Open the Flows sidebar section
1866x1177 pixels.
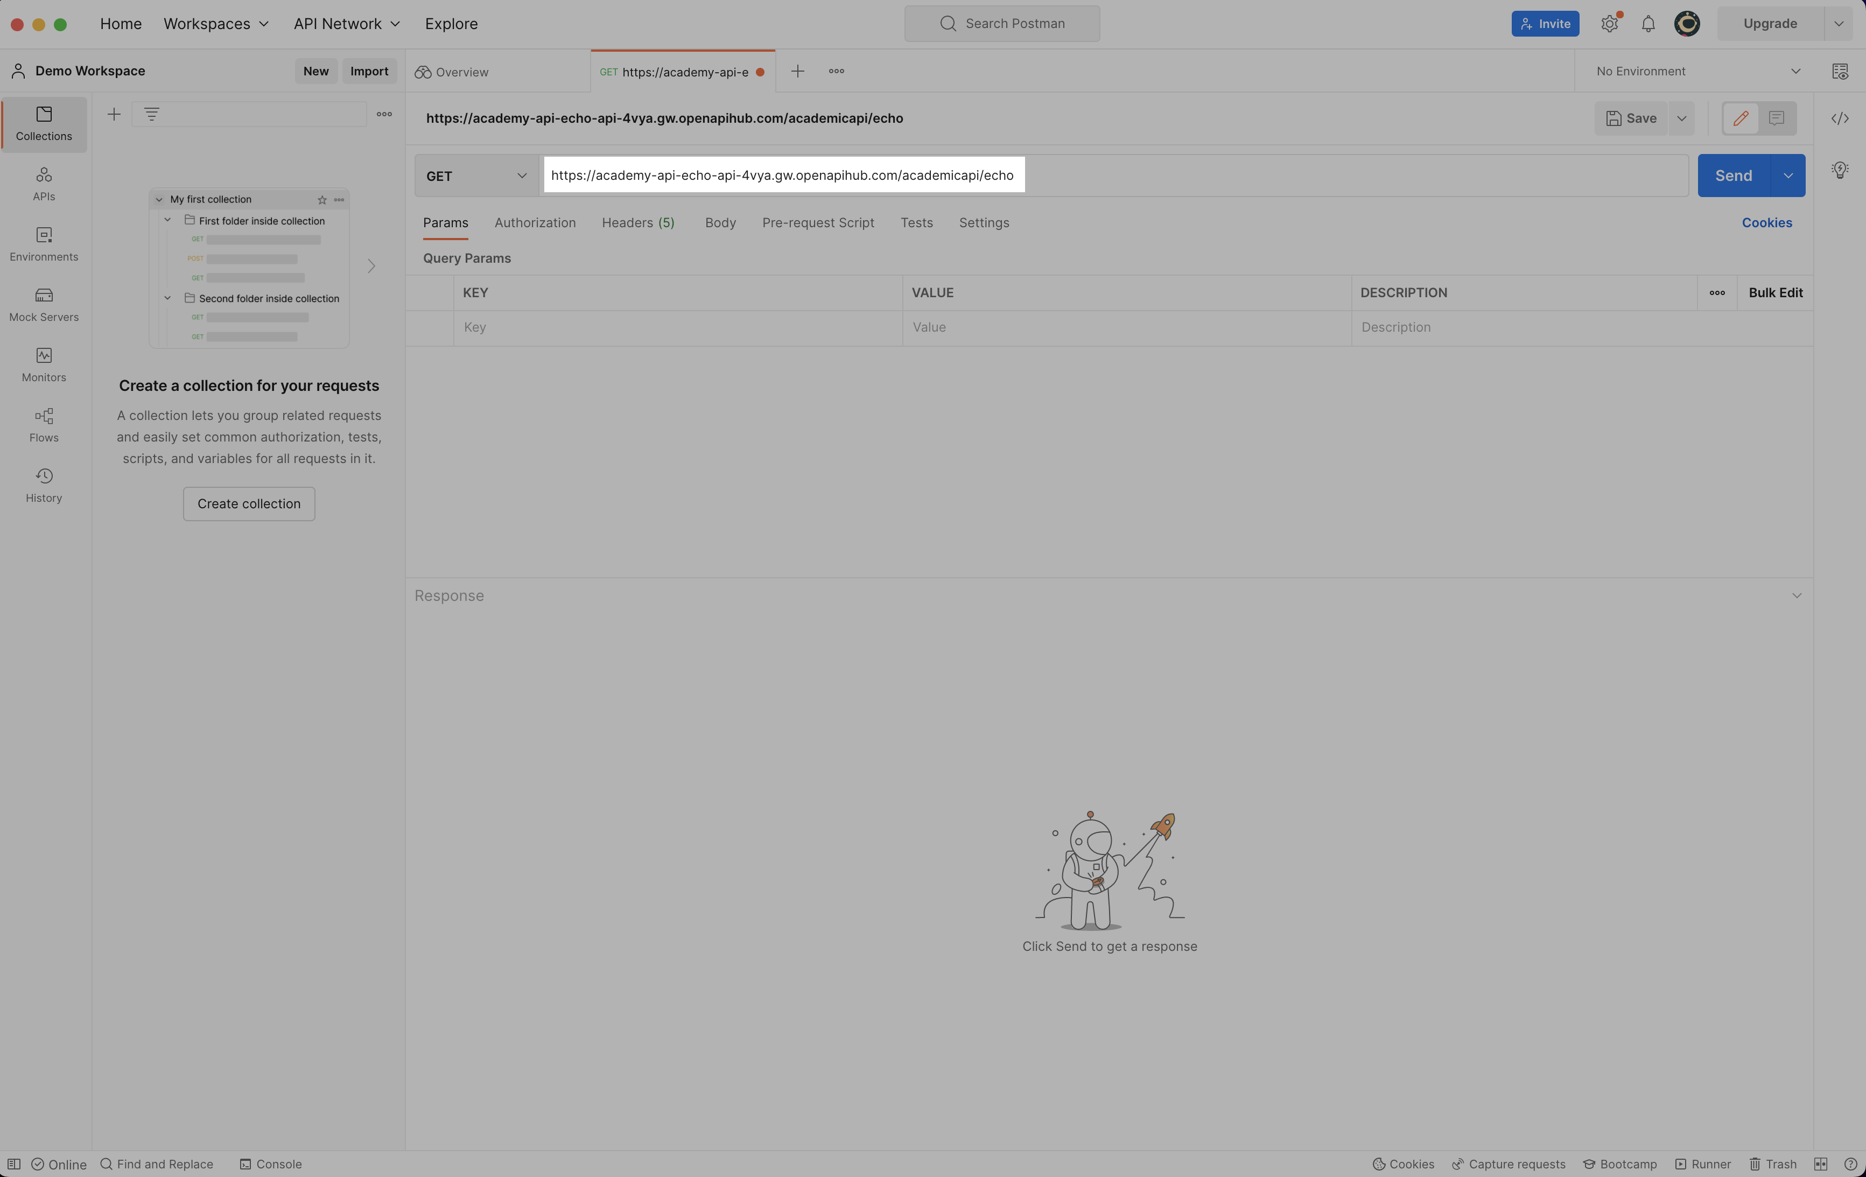coord(44,425)
